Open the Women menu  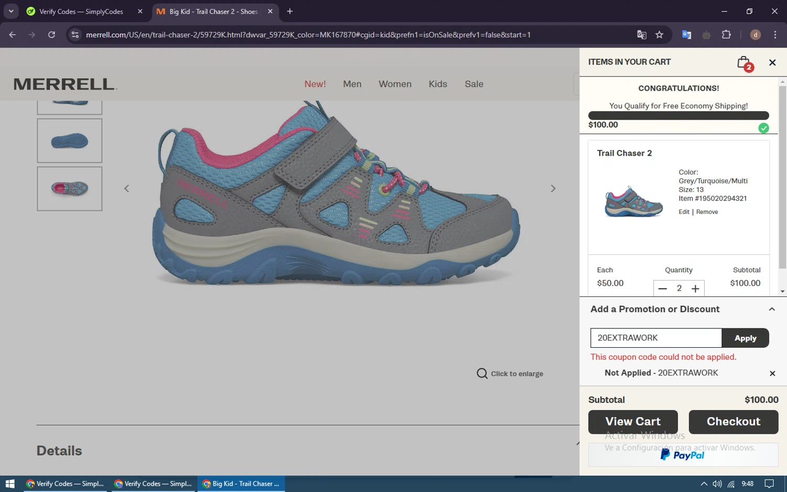[395, 84]
